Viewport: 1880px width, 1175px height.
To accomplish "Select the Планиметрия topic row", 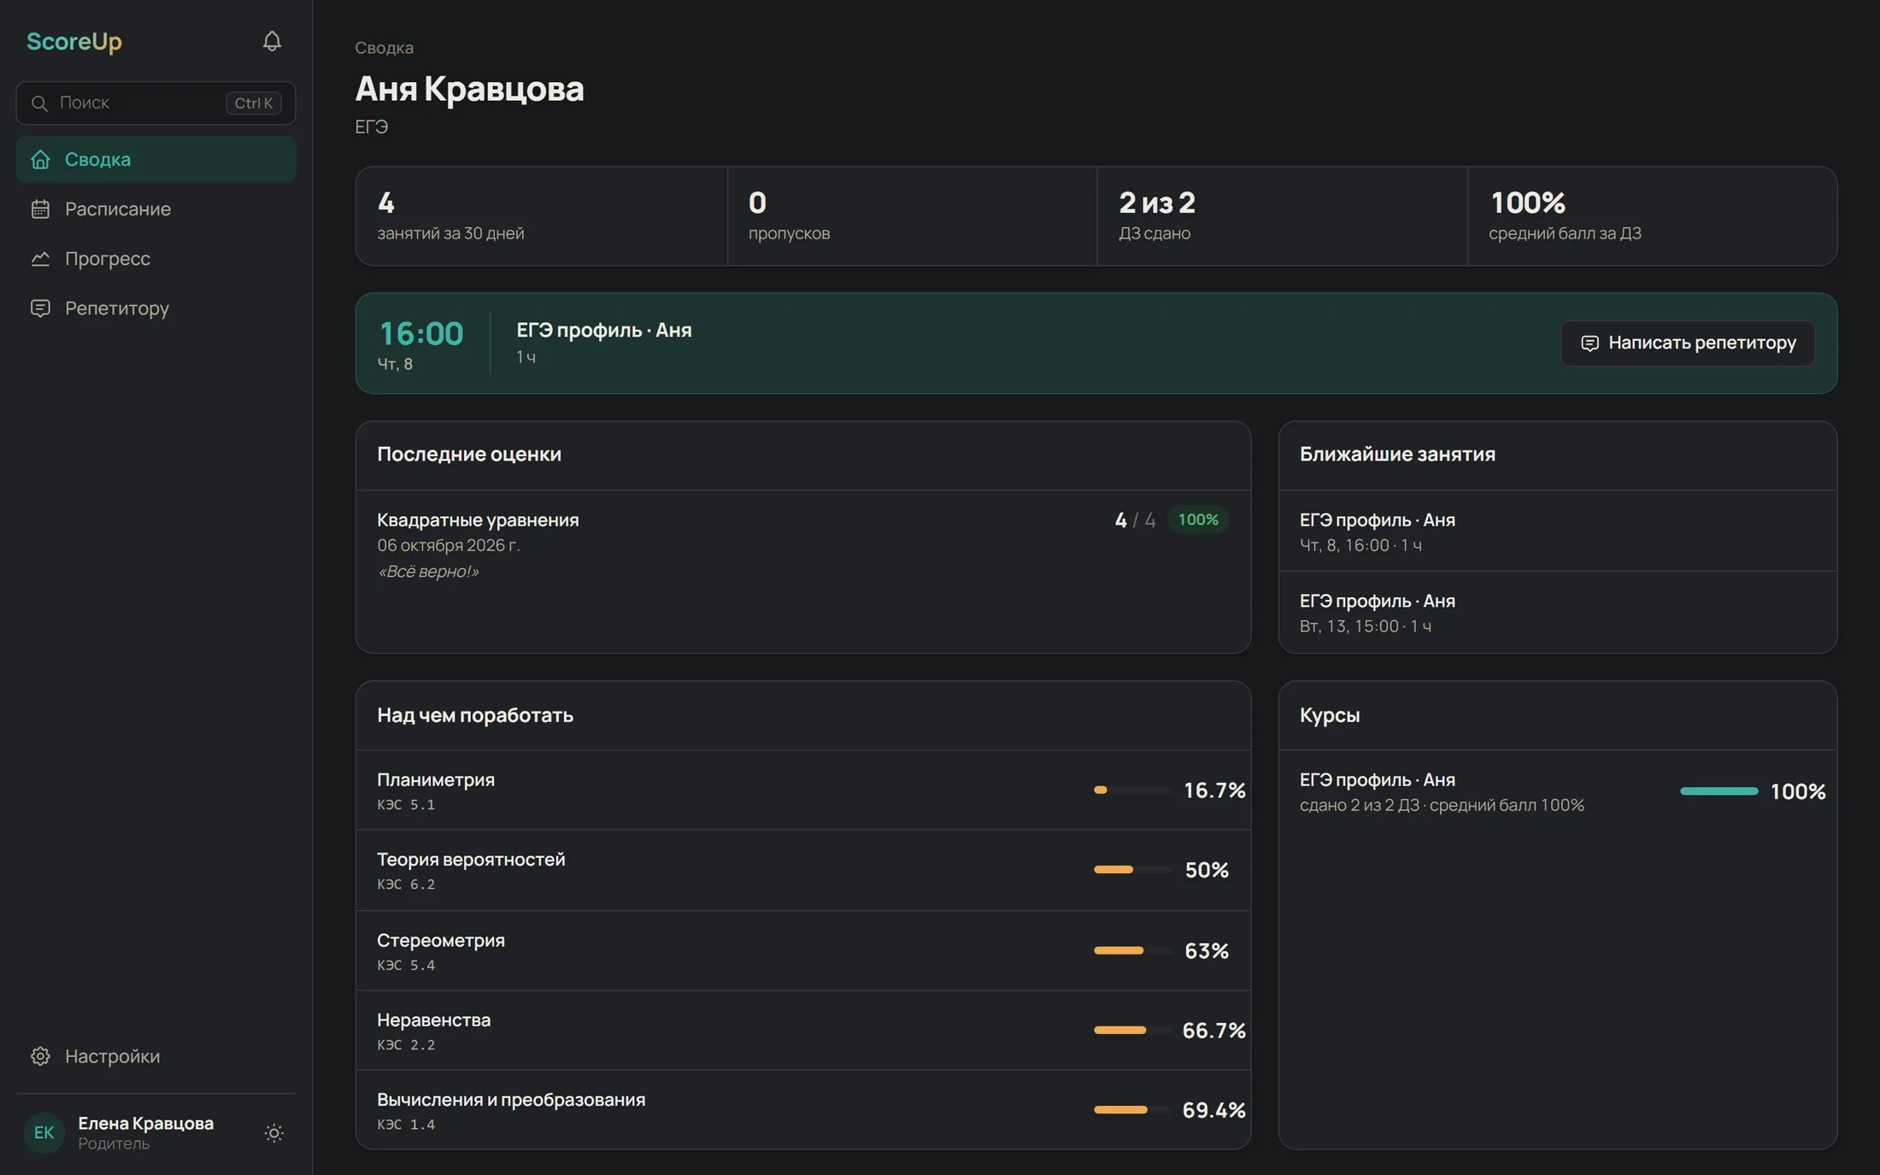I will coord(803,790).
